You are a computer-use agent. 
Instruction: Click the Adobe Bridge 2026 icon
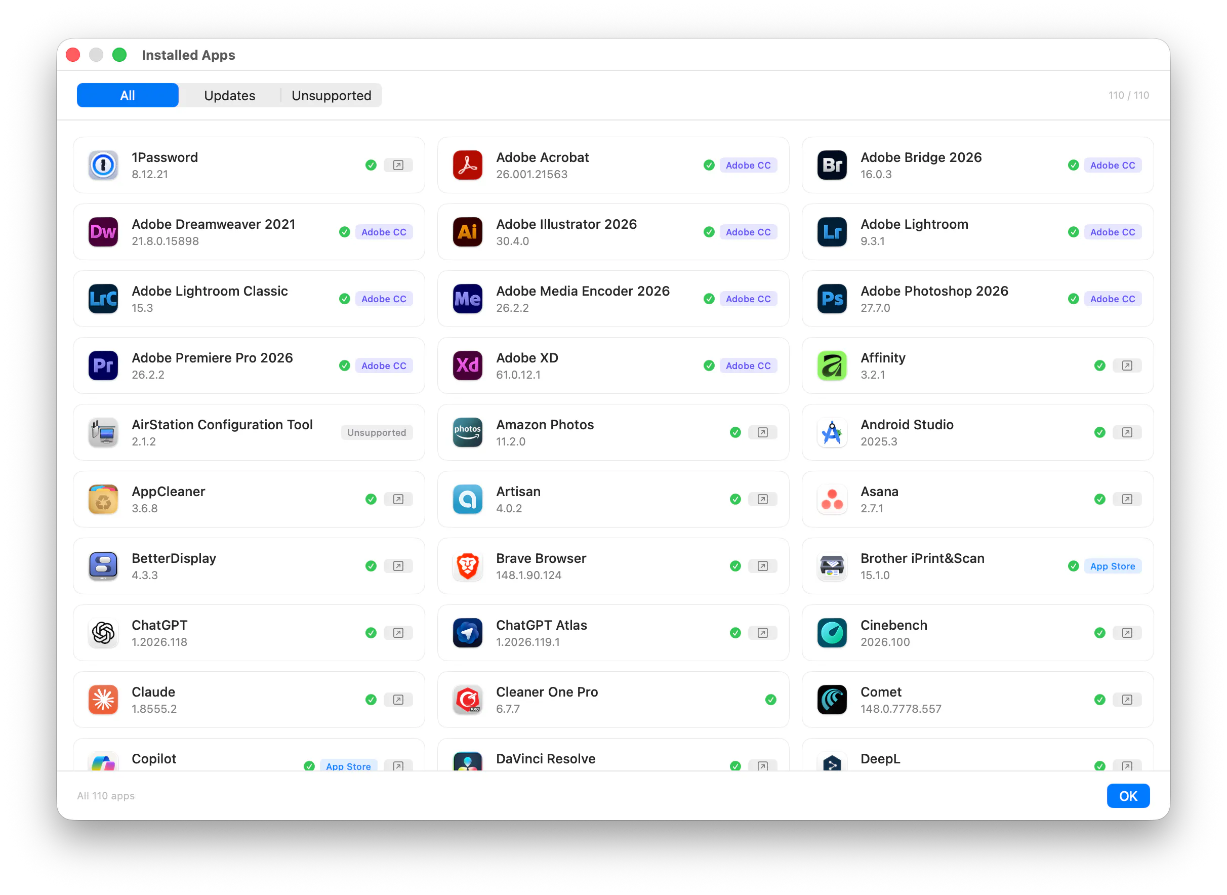point(832,165)
